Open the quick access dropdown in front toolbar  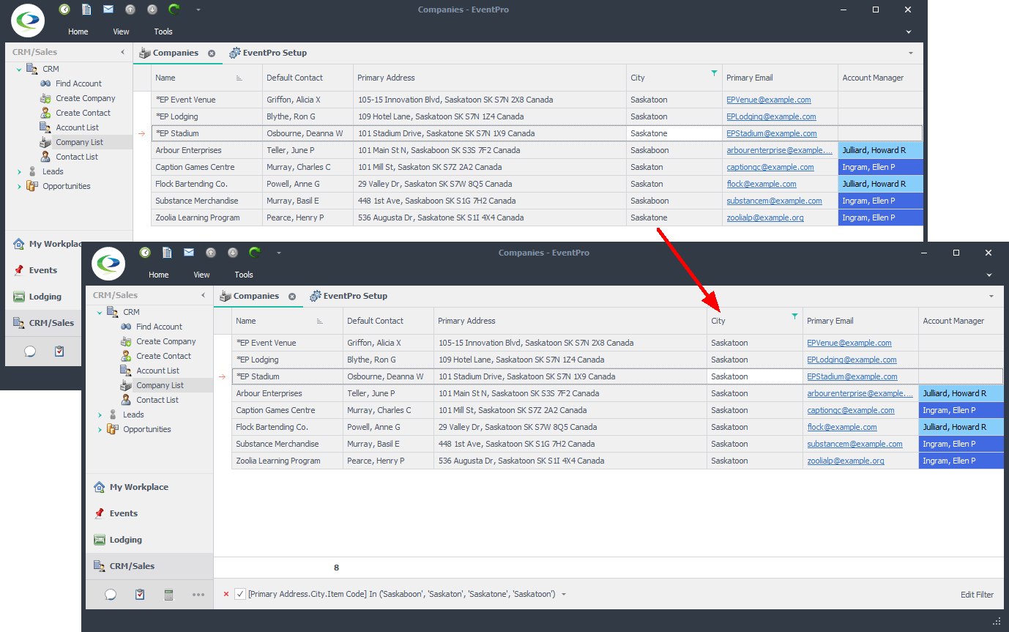(279, 253)
